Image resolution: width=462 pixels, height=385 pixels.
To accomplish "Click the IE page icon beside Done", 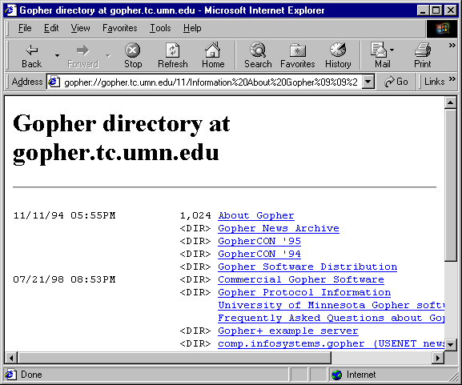I will click(10, 375).
